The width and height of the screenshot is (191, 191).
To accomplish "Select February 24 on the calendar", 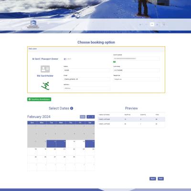I will 90,151.
